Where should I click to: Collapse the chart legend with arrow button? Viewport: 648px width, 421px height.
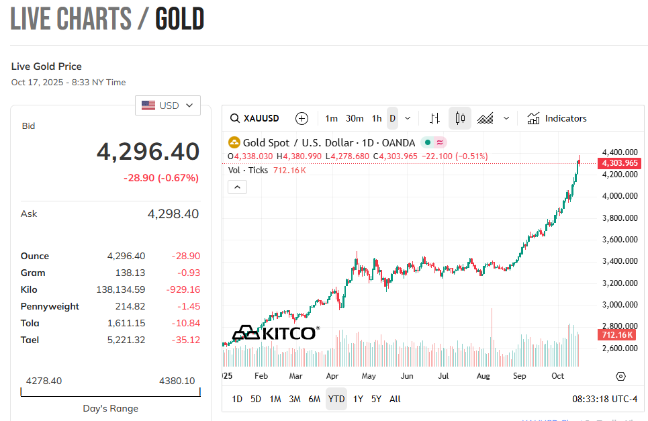pos(238,187)
